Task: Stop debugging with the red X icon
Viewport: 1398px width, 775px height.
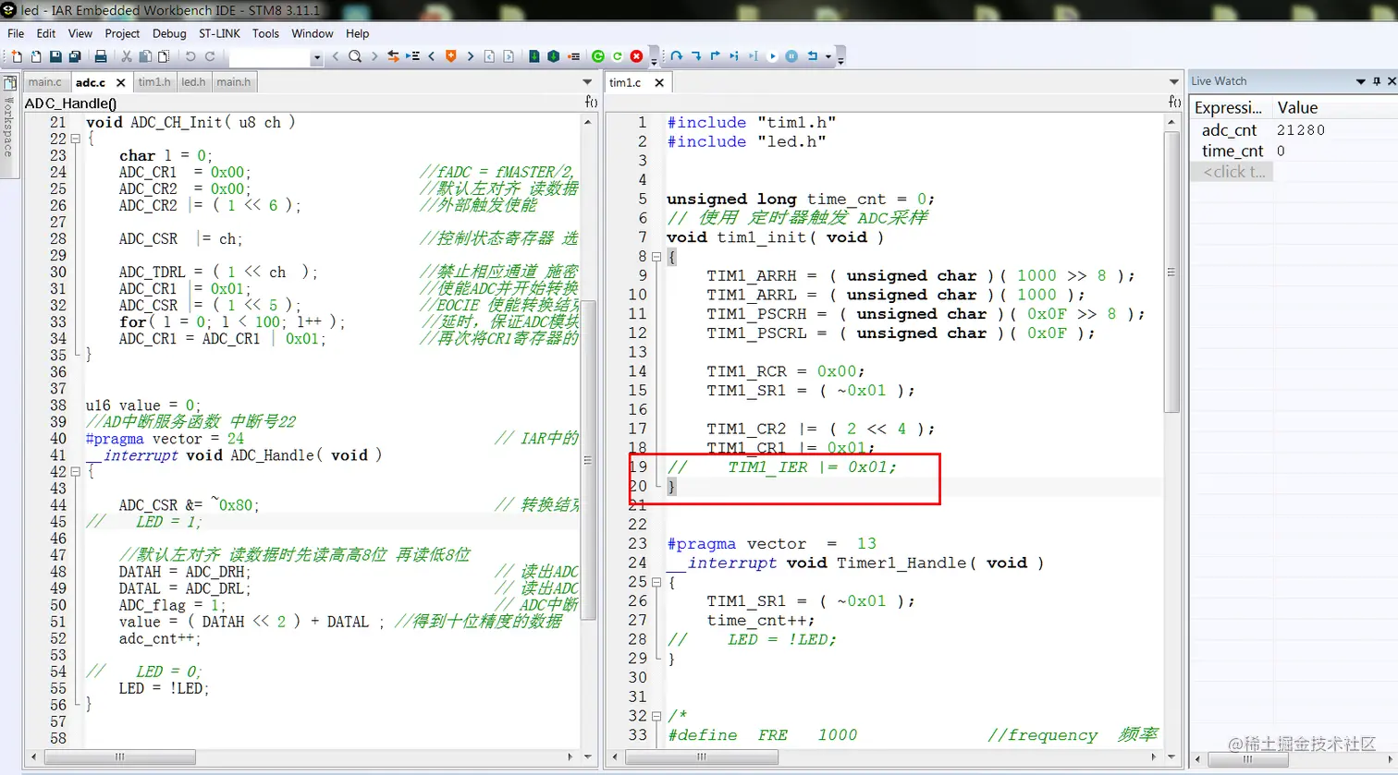Action: [x=636, y=56]
